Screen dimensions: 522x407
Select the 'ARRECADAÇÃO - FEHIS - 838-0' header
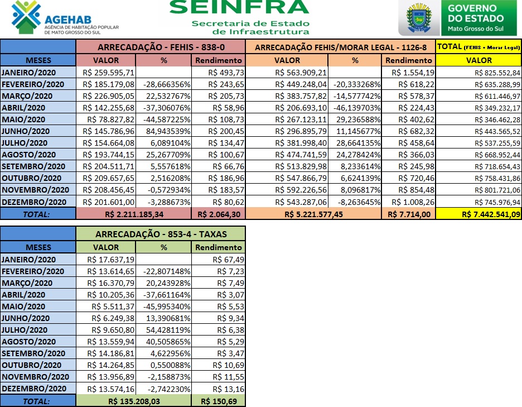pyautogui.click(x=161, y=47)
